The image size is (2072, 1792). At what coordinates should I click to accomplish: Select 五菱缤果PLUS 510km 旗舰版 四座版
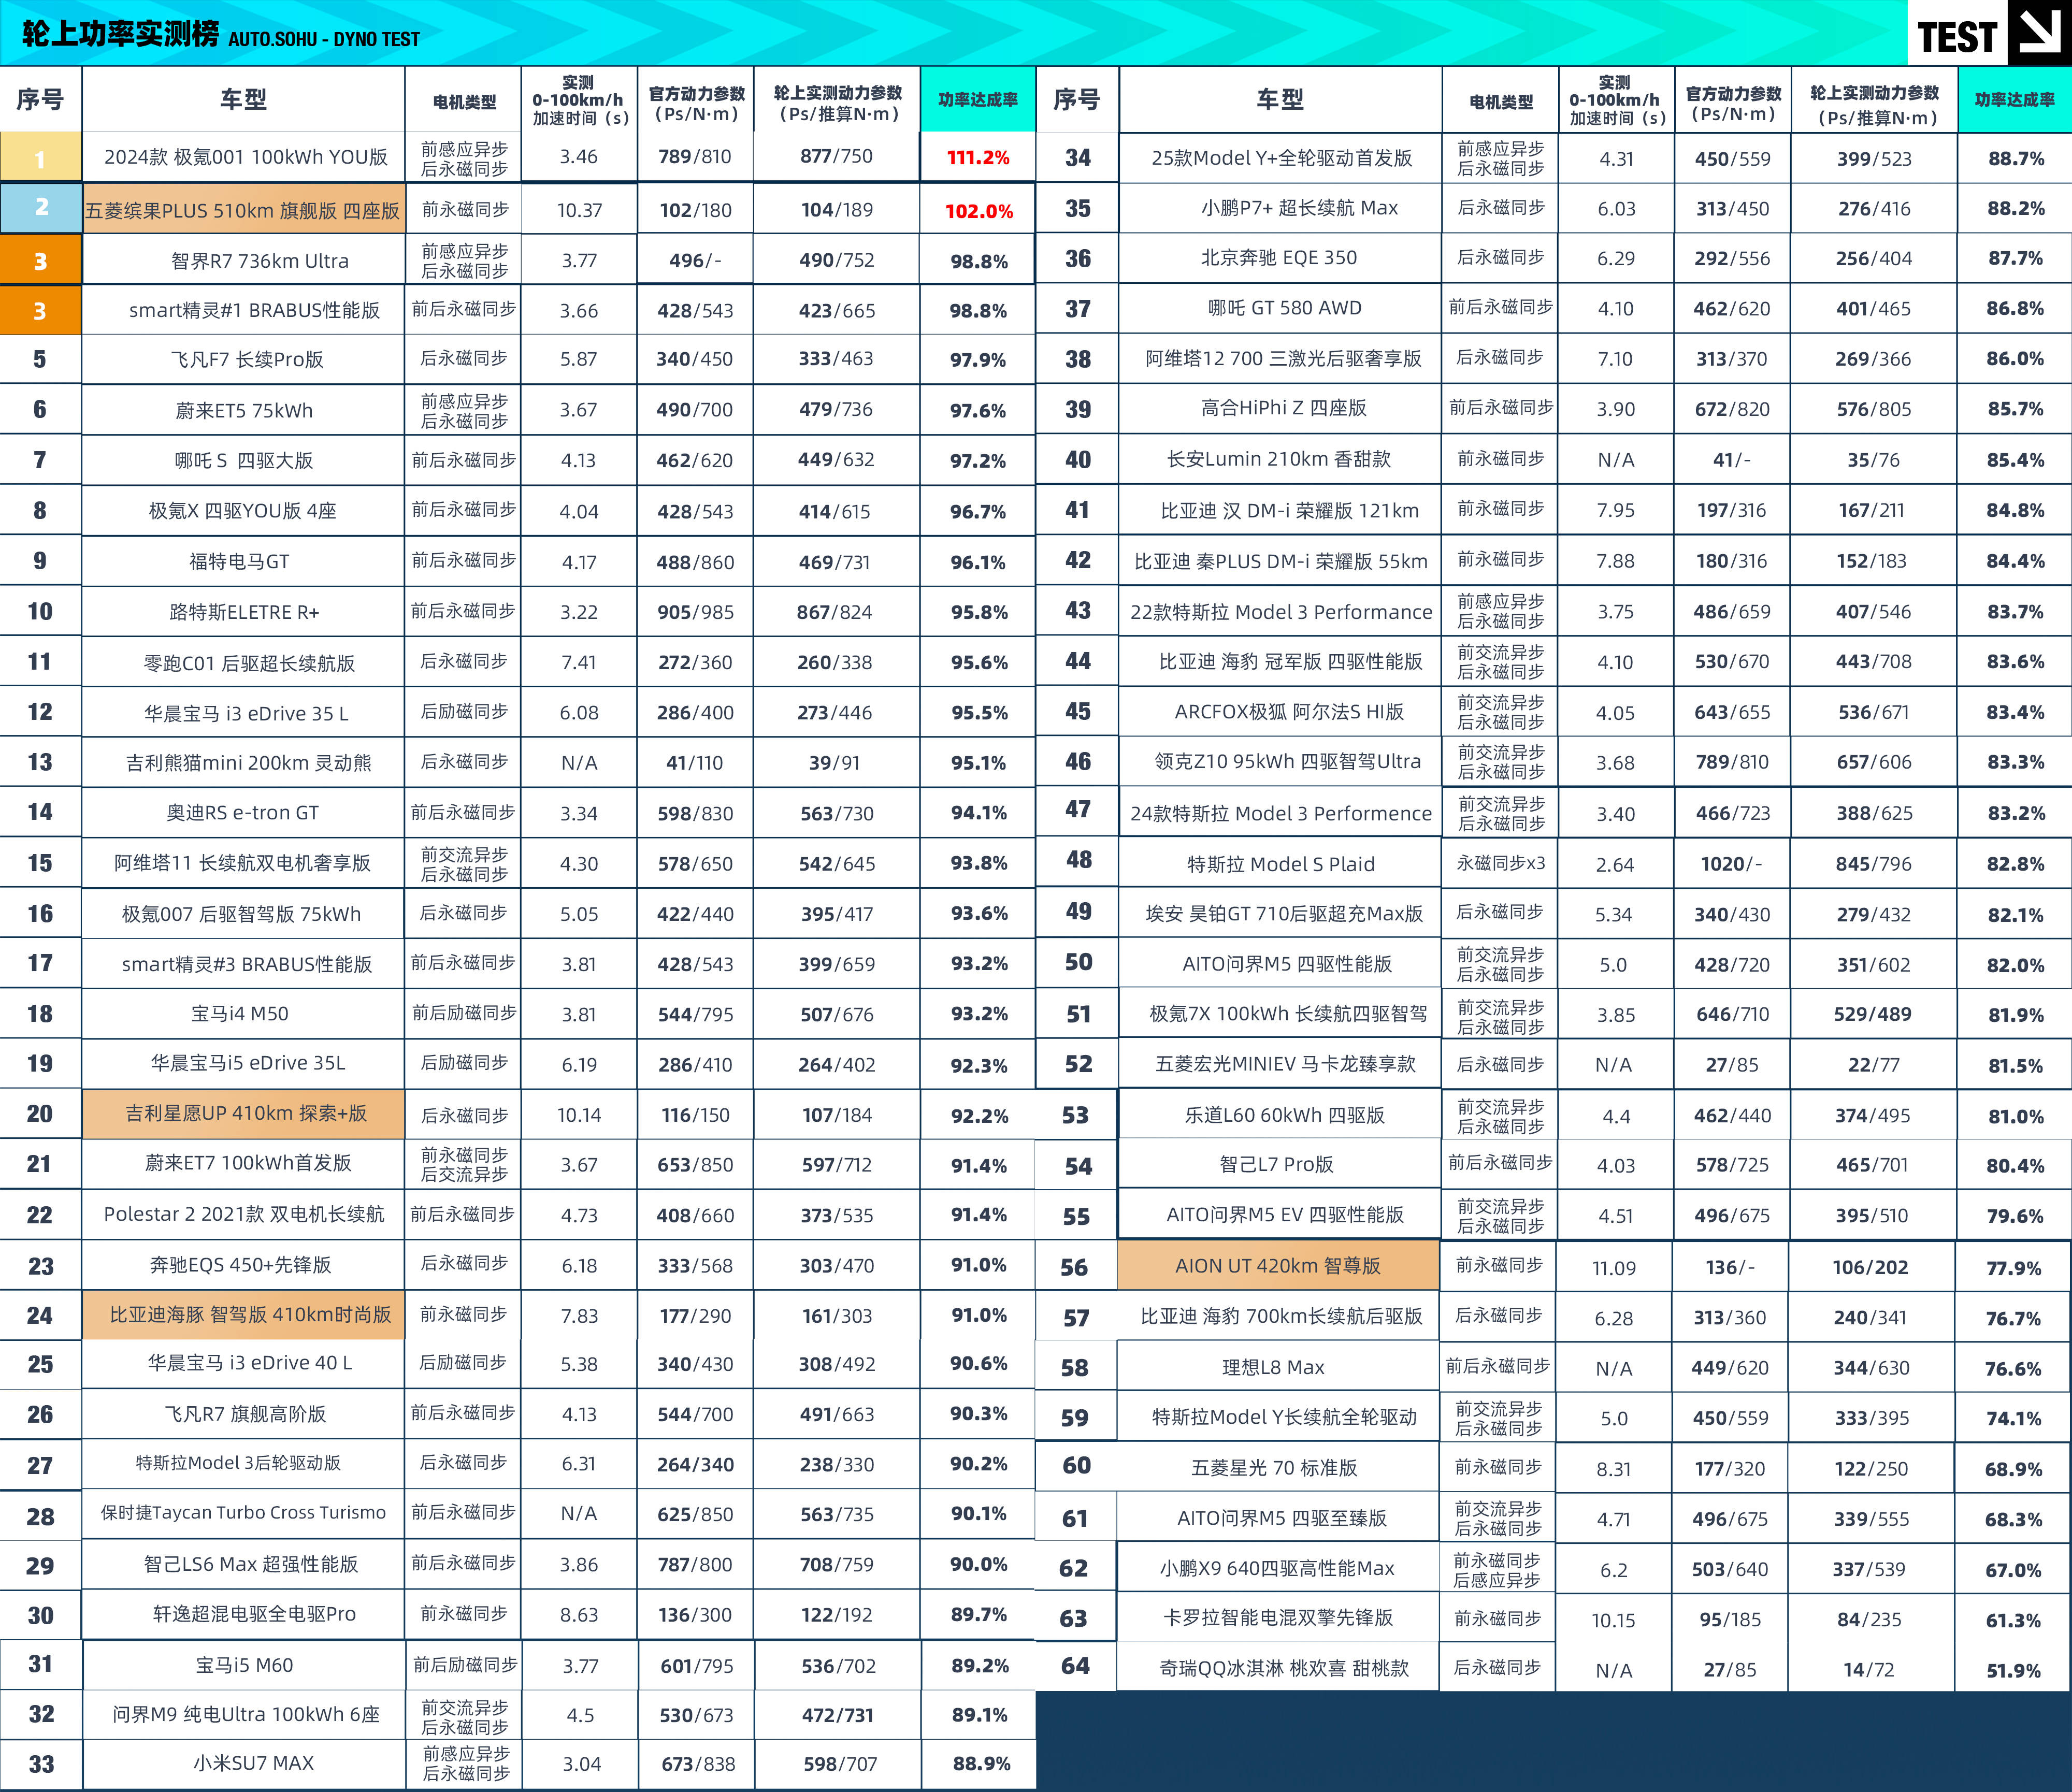point(243,210)
